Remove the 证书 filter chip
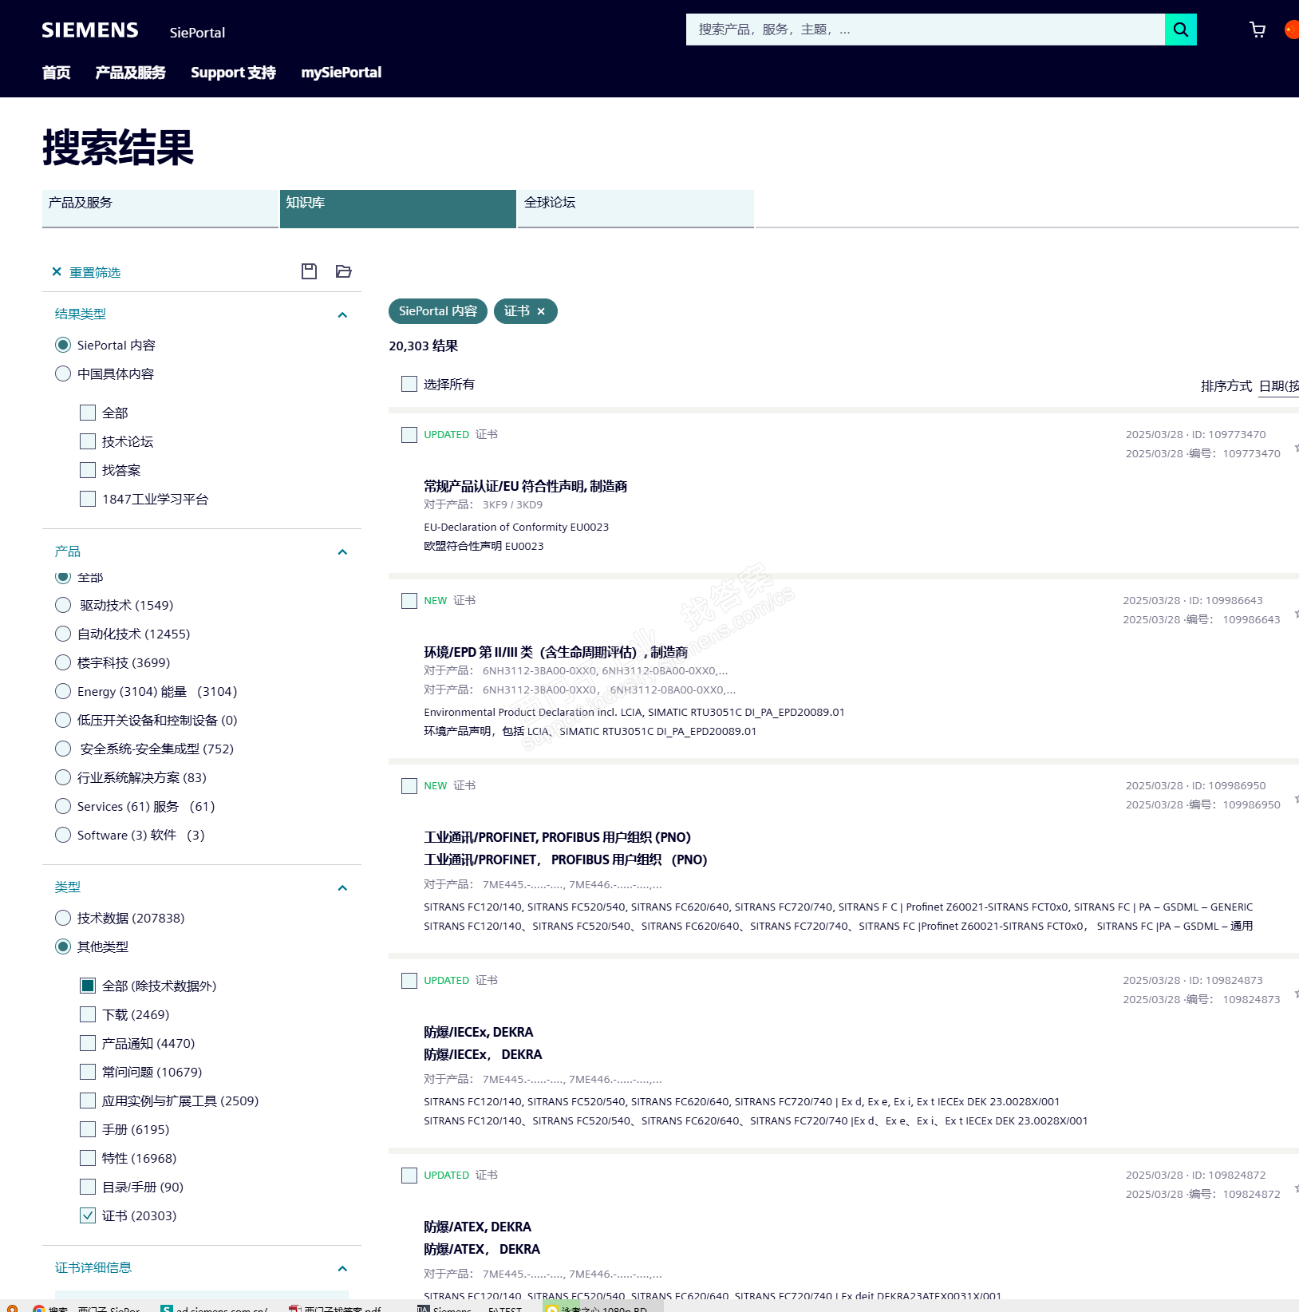The height and width of the screenshot is (1312, 1299). [541, 311]
